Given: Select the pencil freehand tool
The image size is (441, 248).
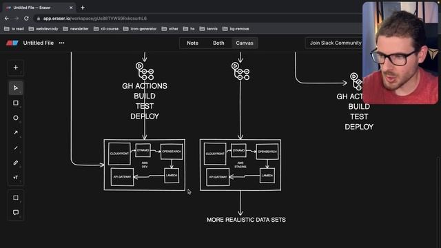Looking at the screenshot, I should pyautogui.click(x=16, y=163).
